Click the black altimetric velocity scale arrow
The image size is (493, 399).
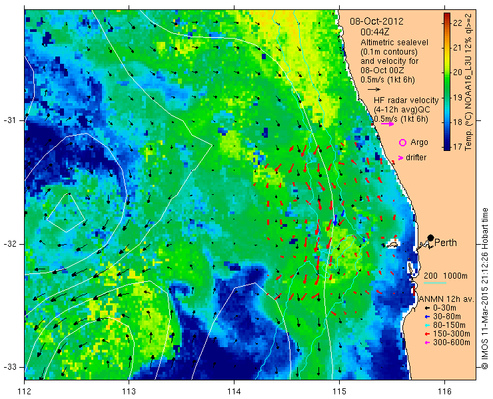click(x=374, y=90)
